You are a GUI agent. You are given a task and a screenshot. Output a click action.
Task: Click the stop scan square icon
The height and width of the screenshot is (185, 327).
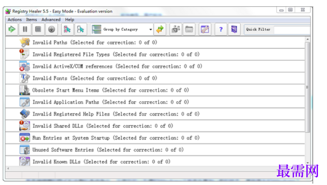[x=39, y=29]
